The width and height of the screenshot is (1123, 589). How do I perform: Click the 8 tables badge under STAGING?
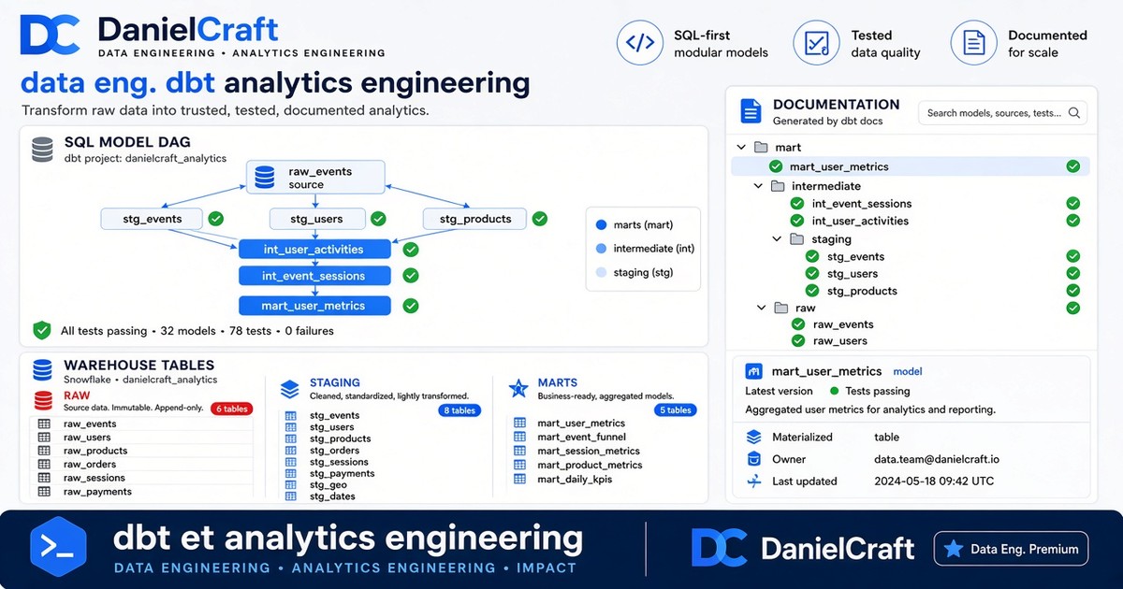click(x=458, y=410)
